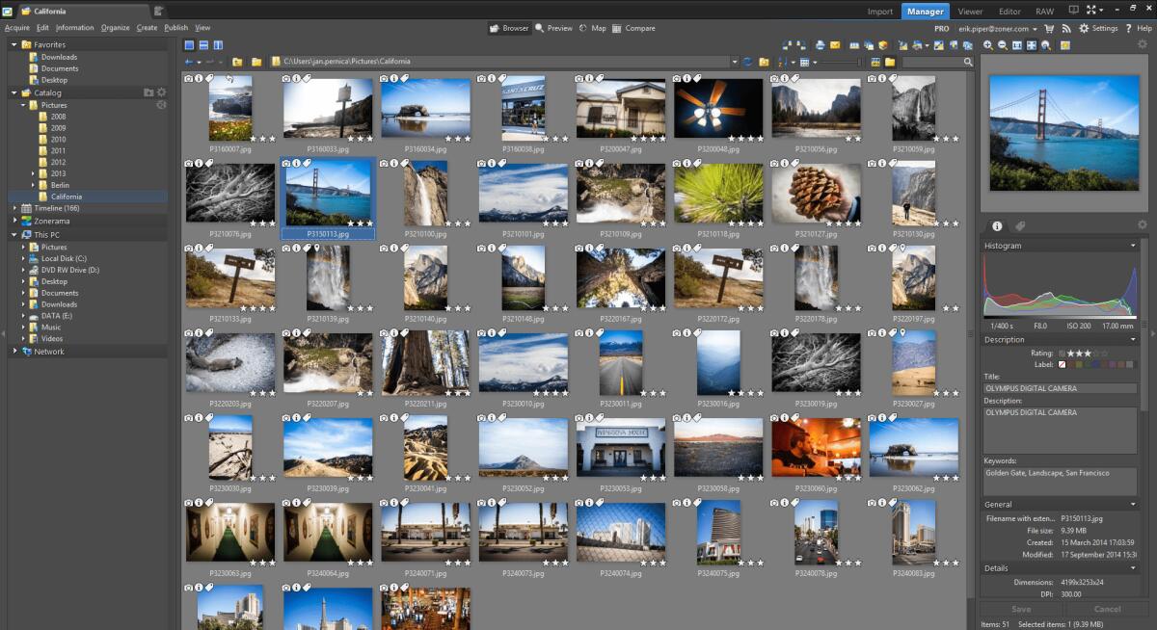
Task: Click the magnifier icon in the search box
Action: coord(969,61)
